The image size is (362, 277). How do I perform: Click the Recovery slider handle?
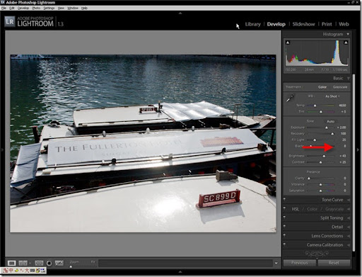[x=332, y=134]
